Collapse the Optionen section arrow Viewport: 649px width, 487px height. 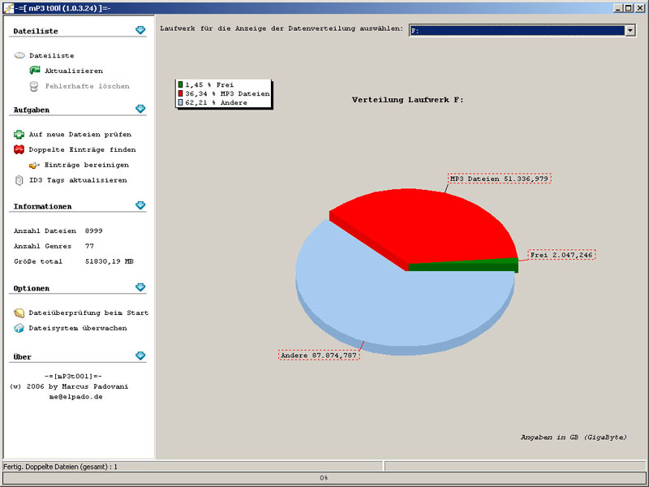click(x=140, y=287)
